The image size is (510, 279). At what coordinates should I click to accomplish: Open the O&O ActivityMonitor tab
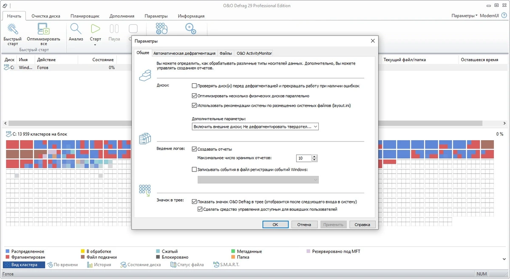click(254, 54)
